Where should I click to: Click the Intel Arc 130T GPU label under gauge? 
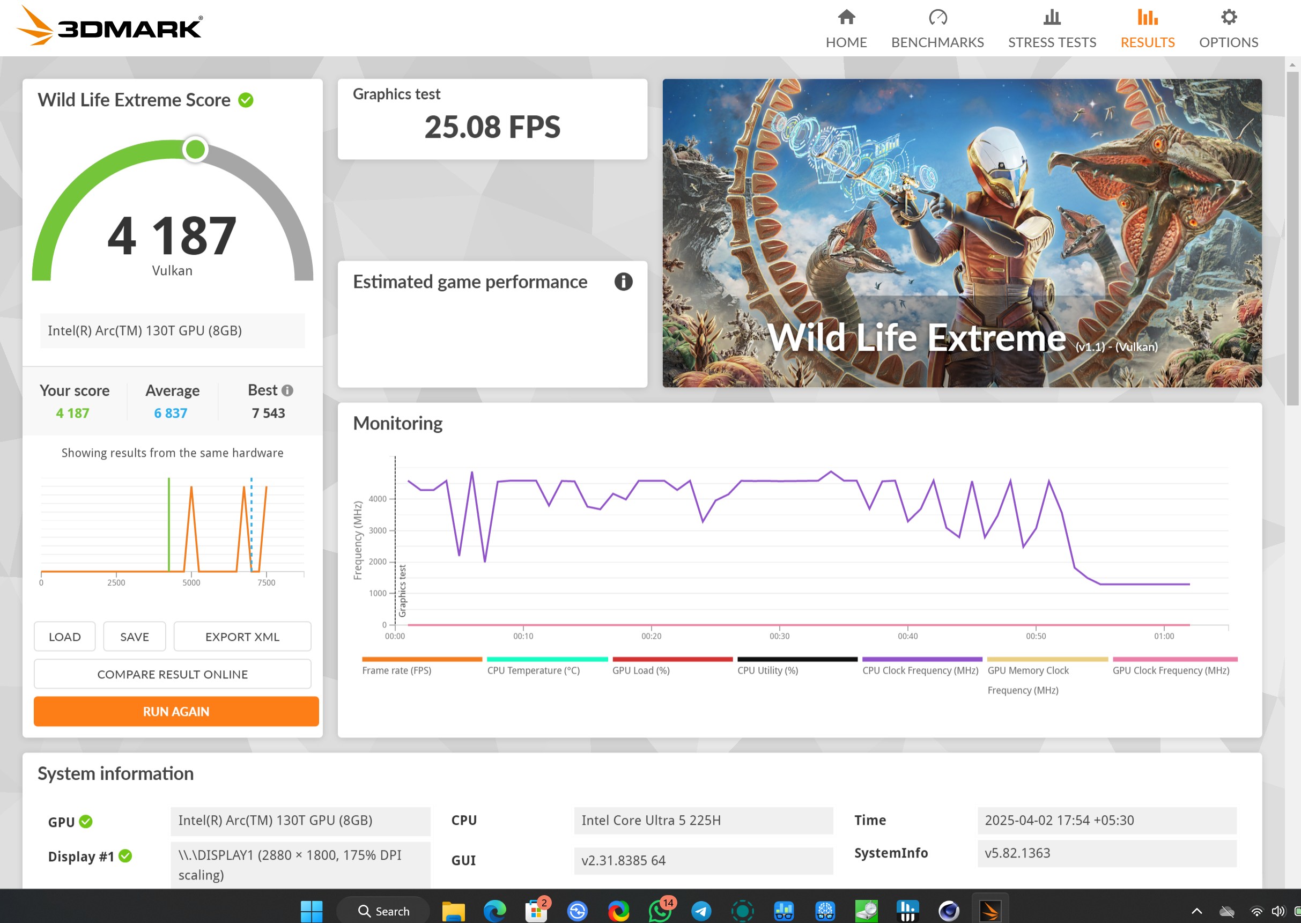tap(172, 331)
